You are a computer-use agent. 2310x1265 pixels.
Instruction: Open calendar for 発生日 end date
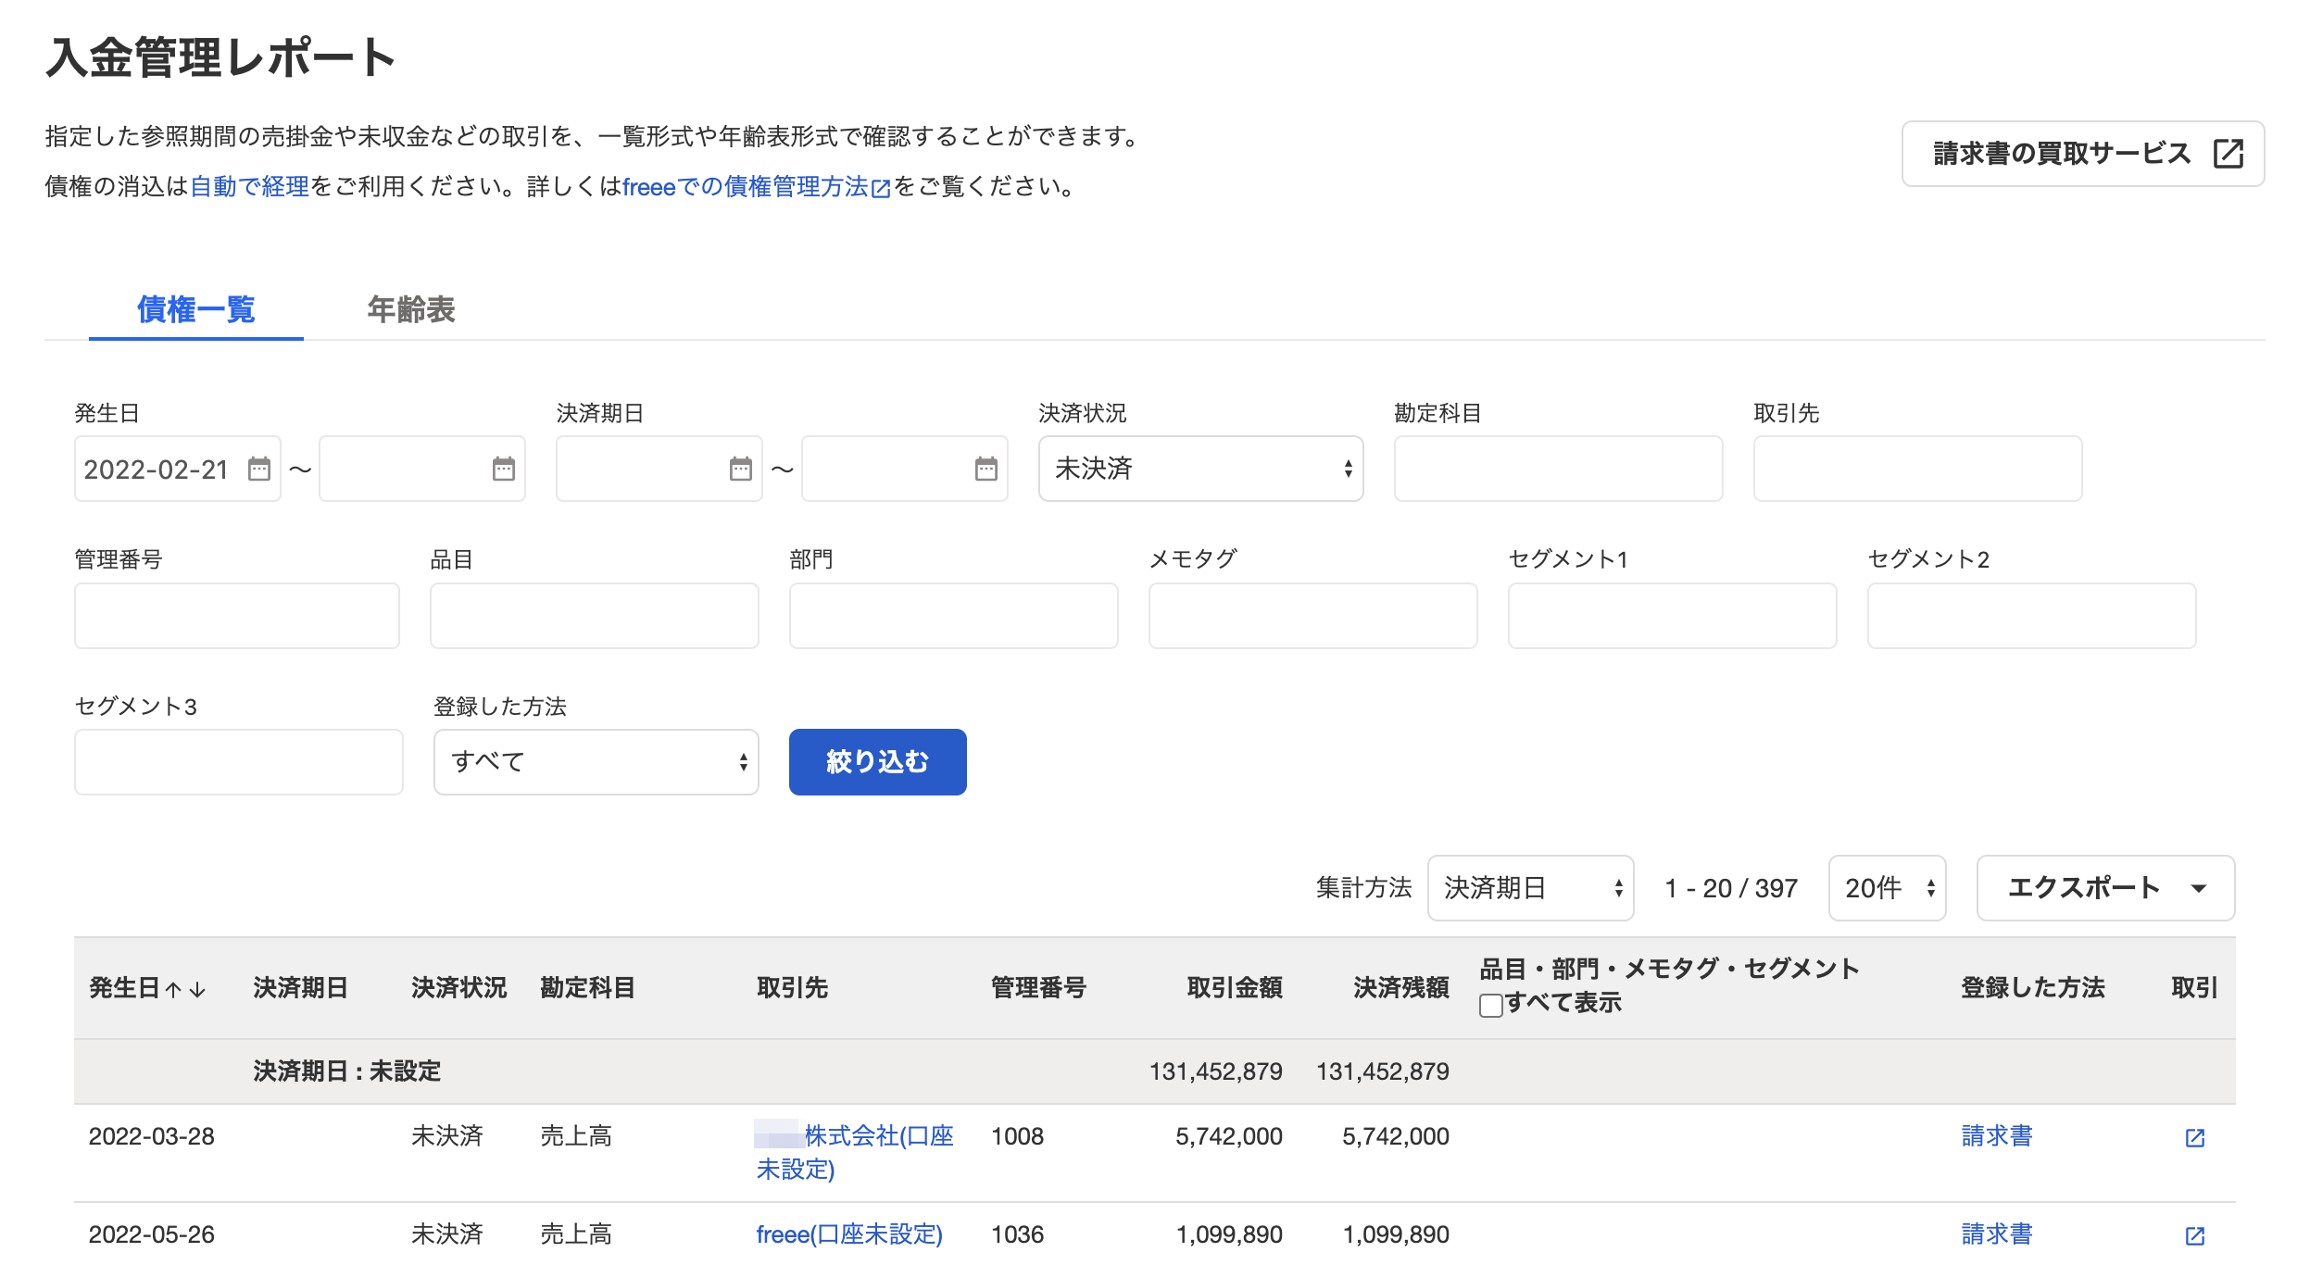[503, 469]
